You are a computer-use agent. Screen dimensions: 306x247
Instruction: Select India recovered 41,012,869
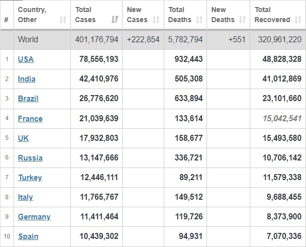click(x=282, y=79)
